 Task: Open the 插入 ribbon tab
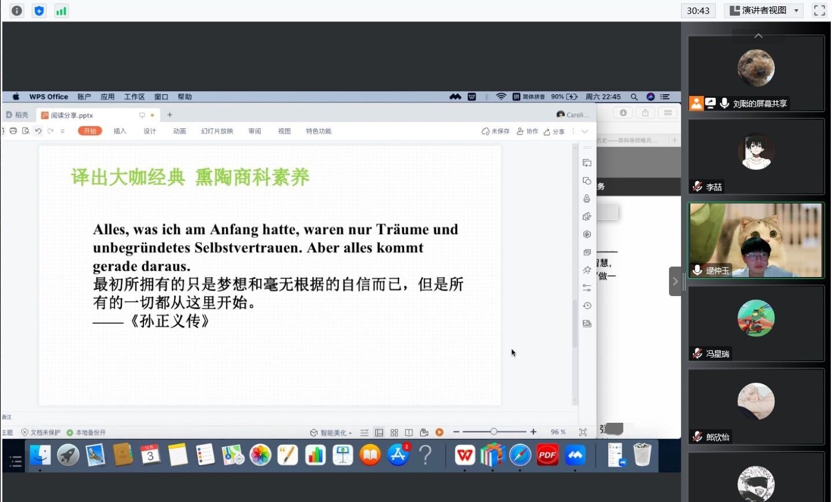[120, 131]
